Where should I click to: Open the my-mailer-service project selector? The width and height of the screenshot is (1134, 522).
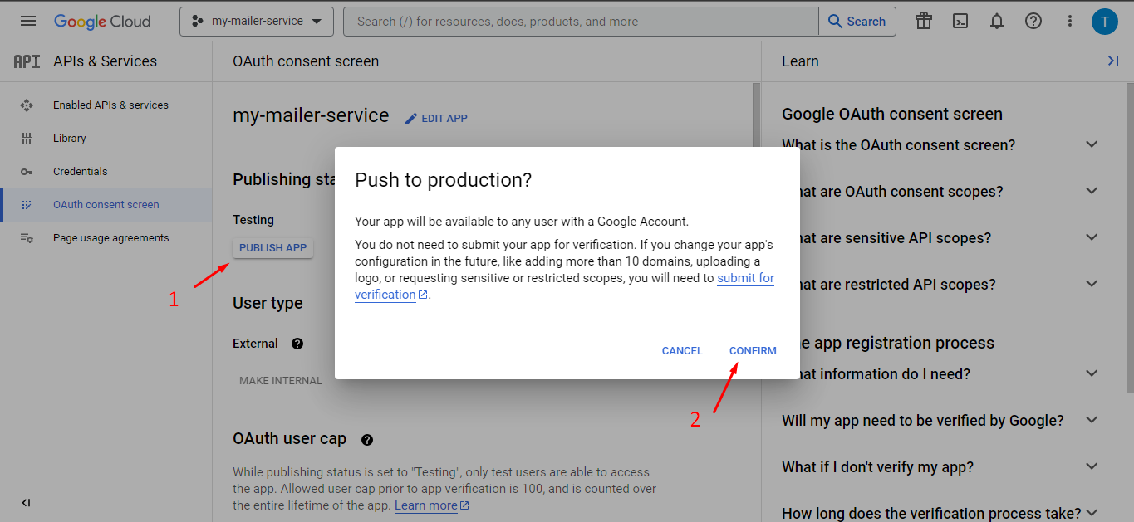pyautogui.click(x=256, y=21)
